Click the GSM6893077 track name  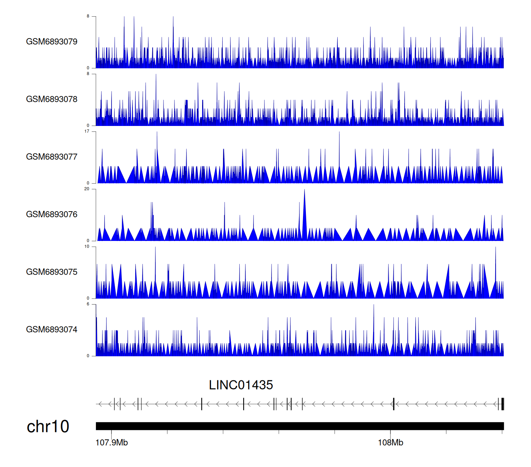pos(52,157)
